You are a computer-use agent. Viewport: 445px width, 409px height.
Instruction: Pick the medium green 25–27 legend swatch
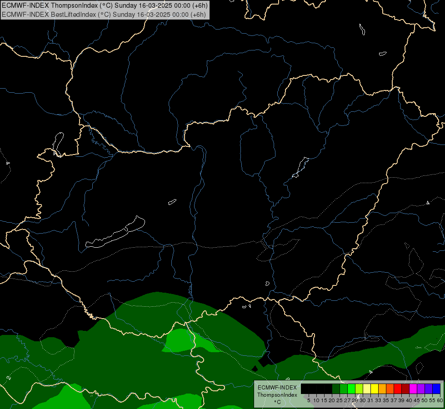(344, 389)
